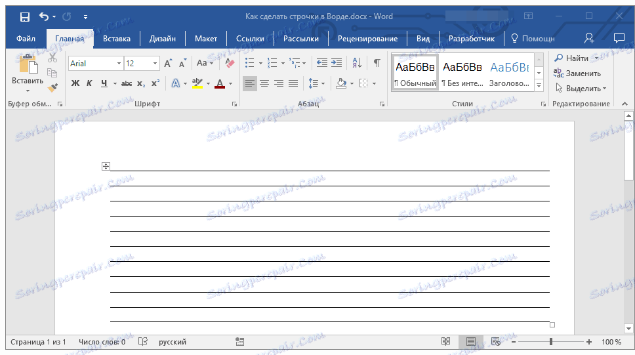Screen dimensions: 635x355
Task: Toggle italic К formatting
Action: (89, 83)
